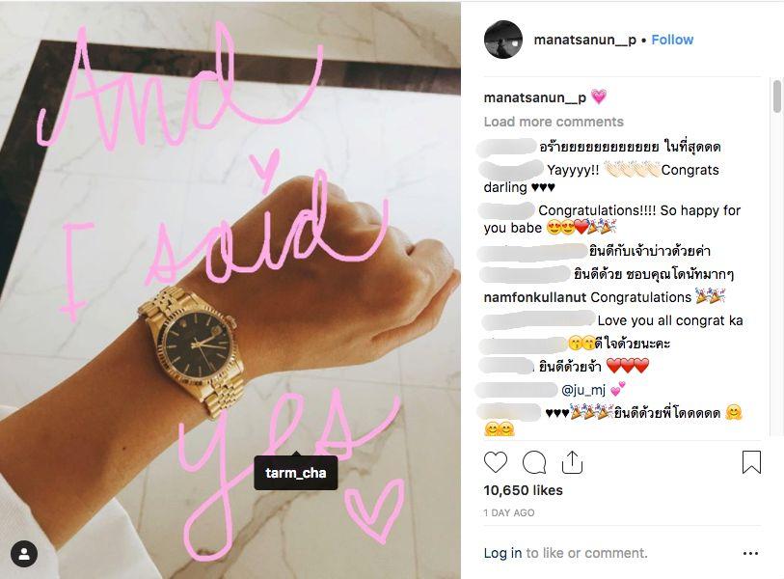Open the comment speech bubble icon

click(534, 462)
